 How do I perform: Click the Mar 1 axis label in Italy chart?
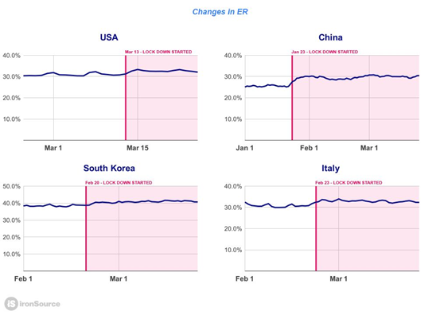(338, 278)
